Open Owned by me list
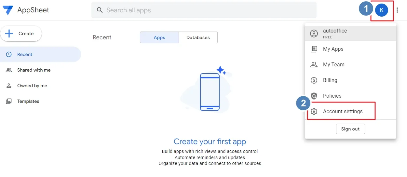 [x=40, y=86]
